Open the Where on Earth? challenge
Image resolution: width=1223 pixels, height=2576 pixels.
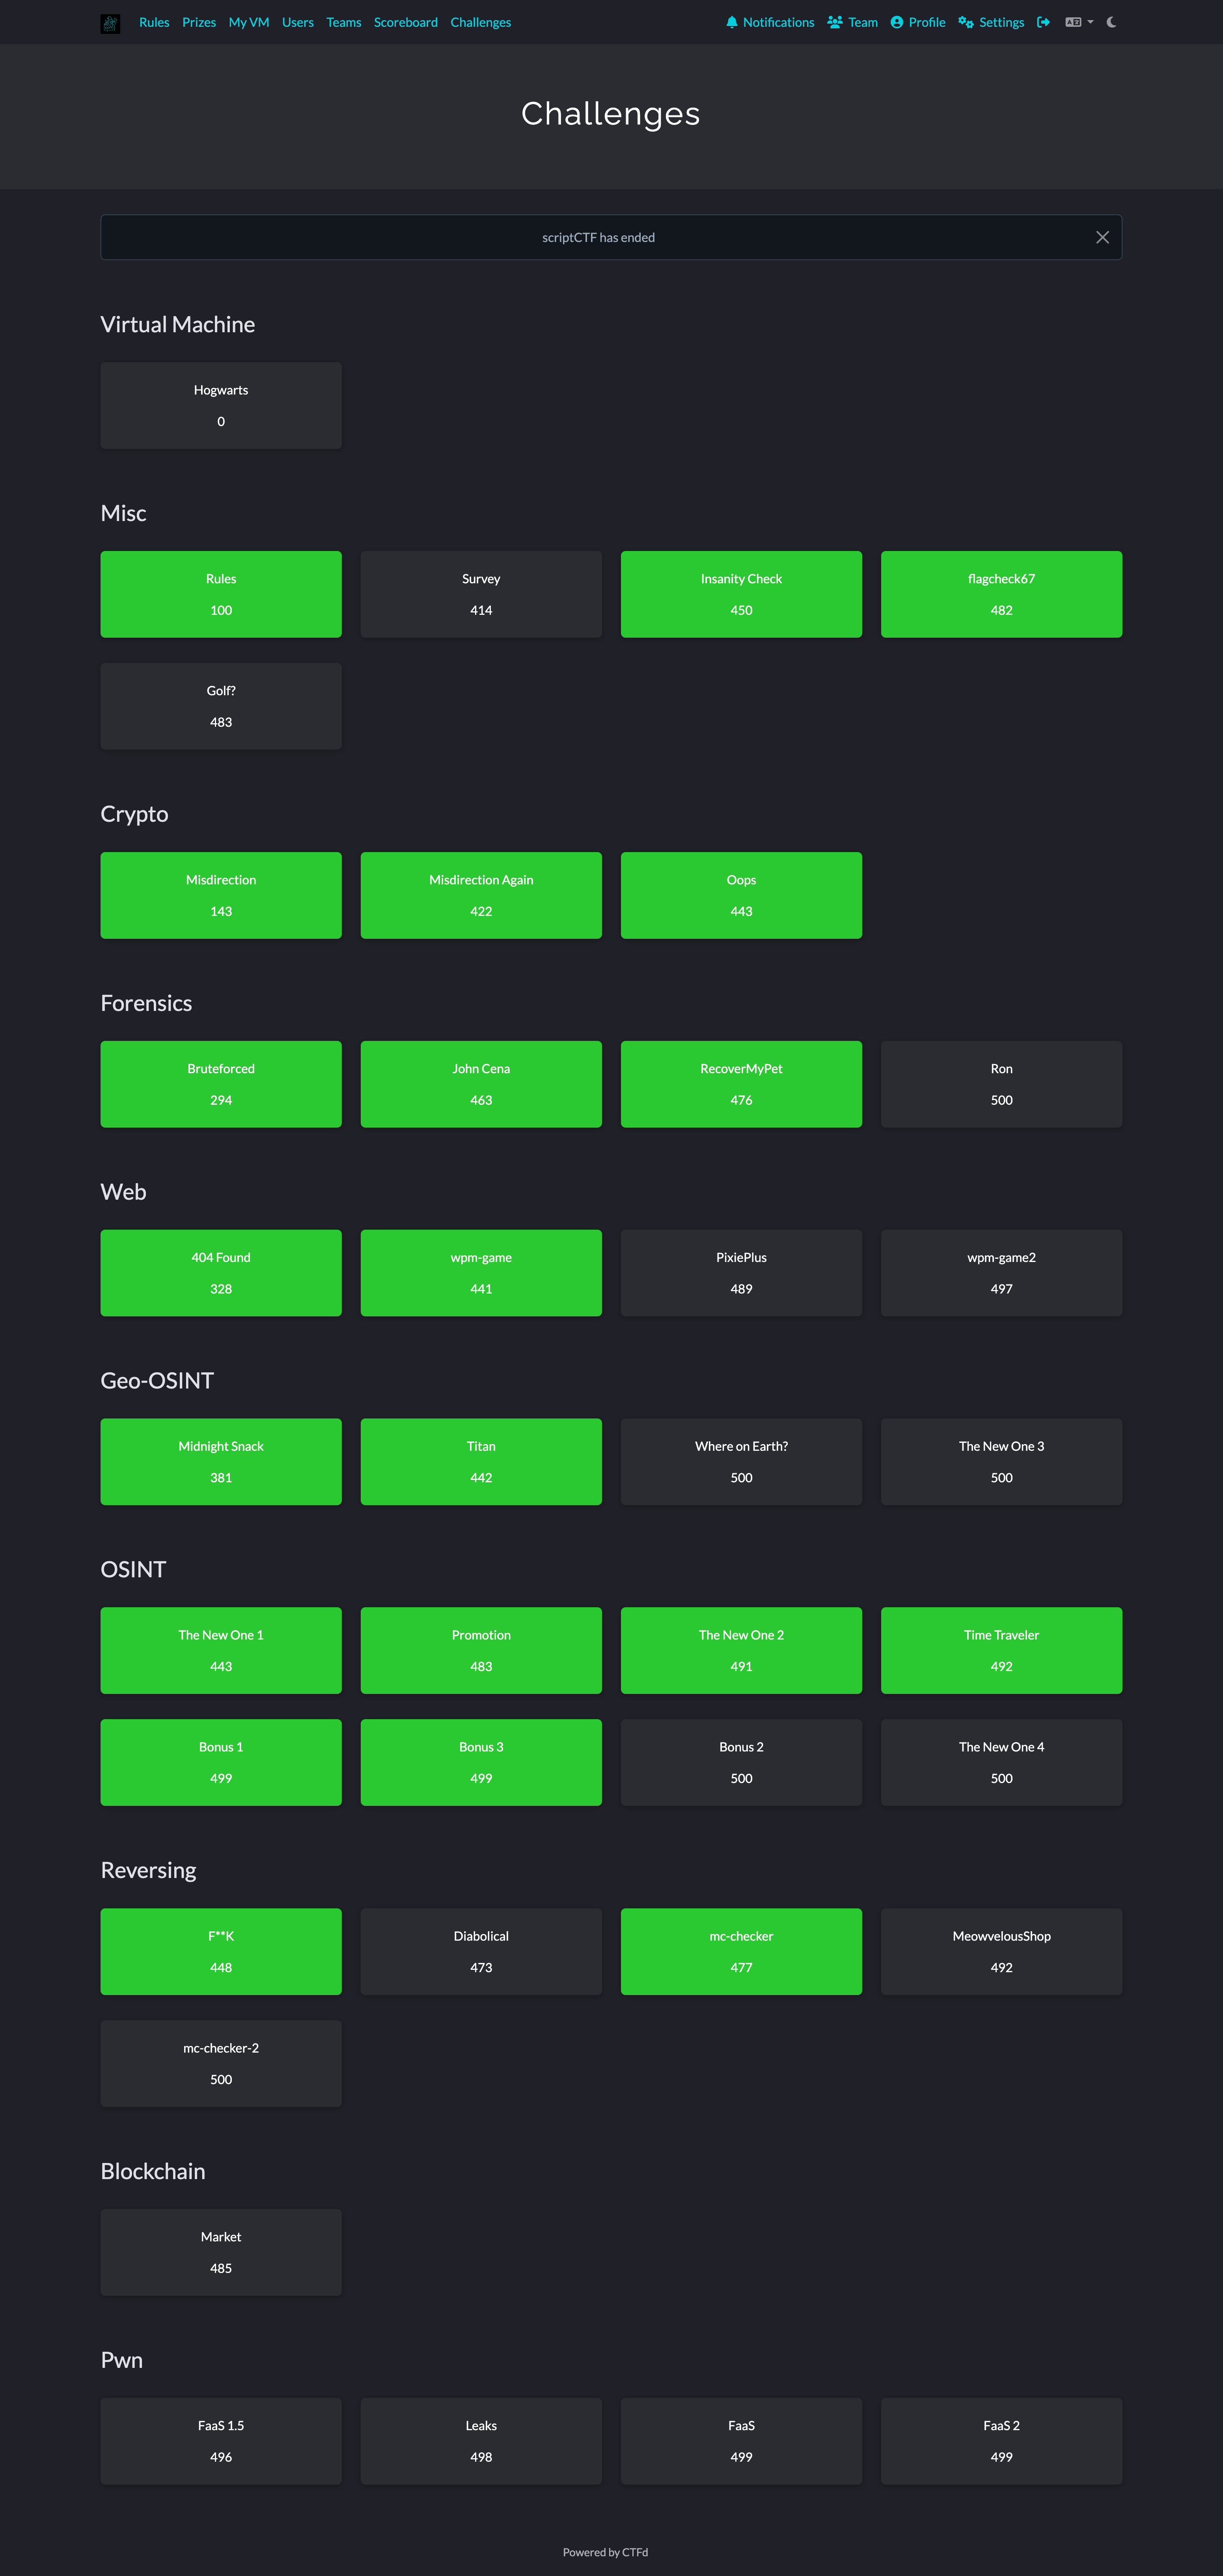[741, 1462]
